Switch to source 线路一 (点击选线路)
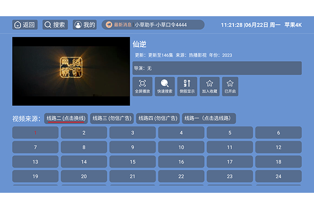Viewport: 314px width, 209px height. pyautogui.click(x=209, y=119)
